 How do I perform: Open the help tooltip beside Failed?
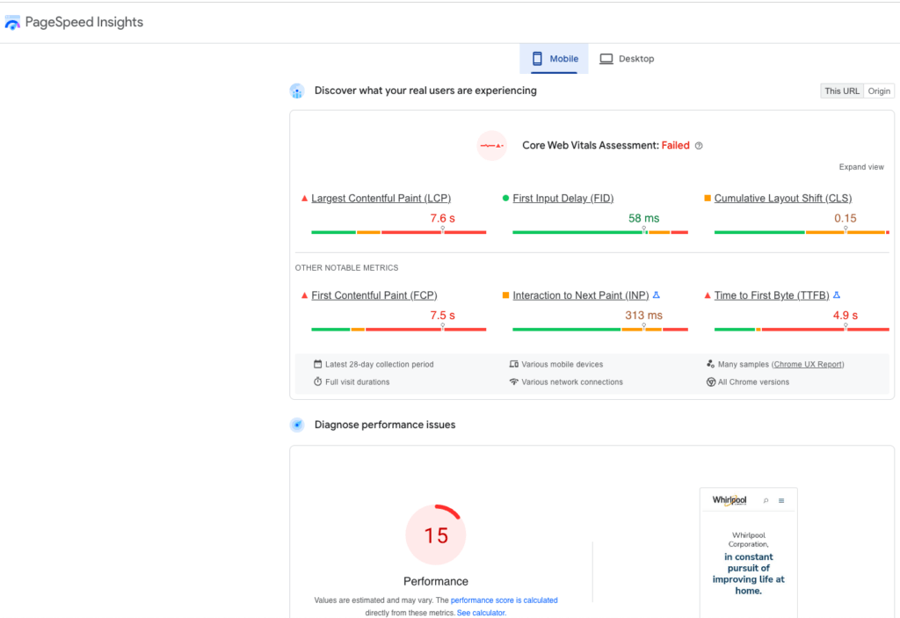(698, 145)
